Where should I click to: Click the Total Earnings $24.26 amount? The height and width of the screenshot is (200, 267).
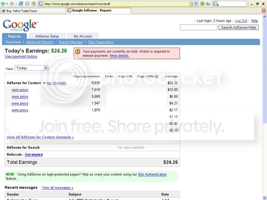tap(170, 162)
